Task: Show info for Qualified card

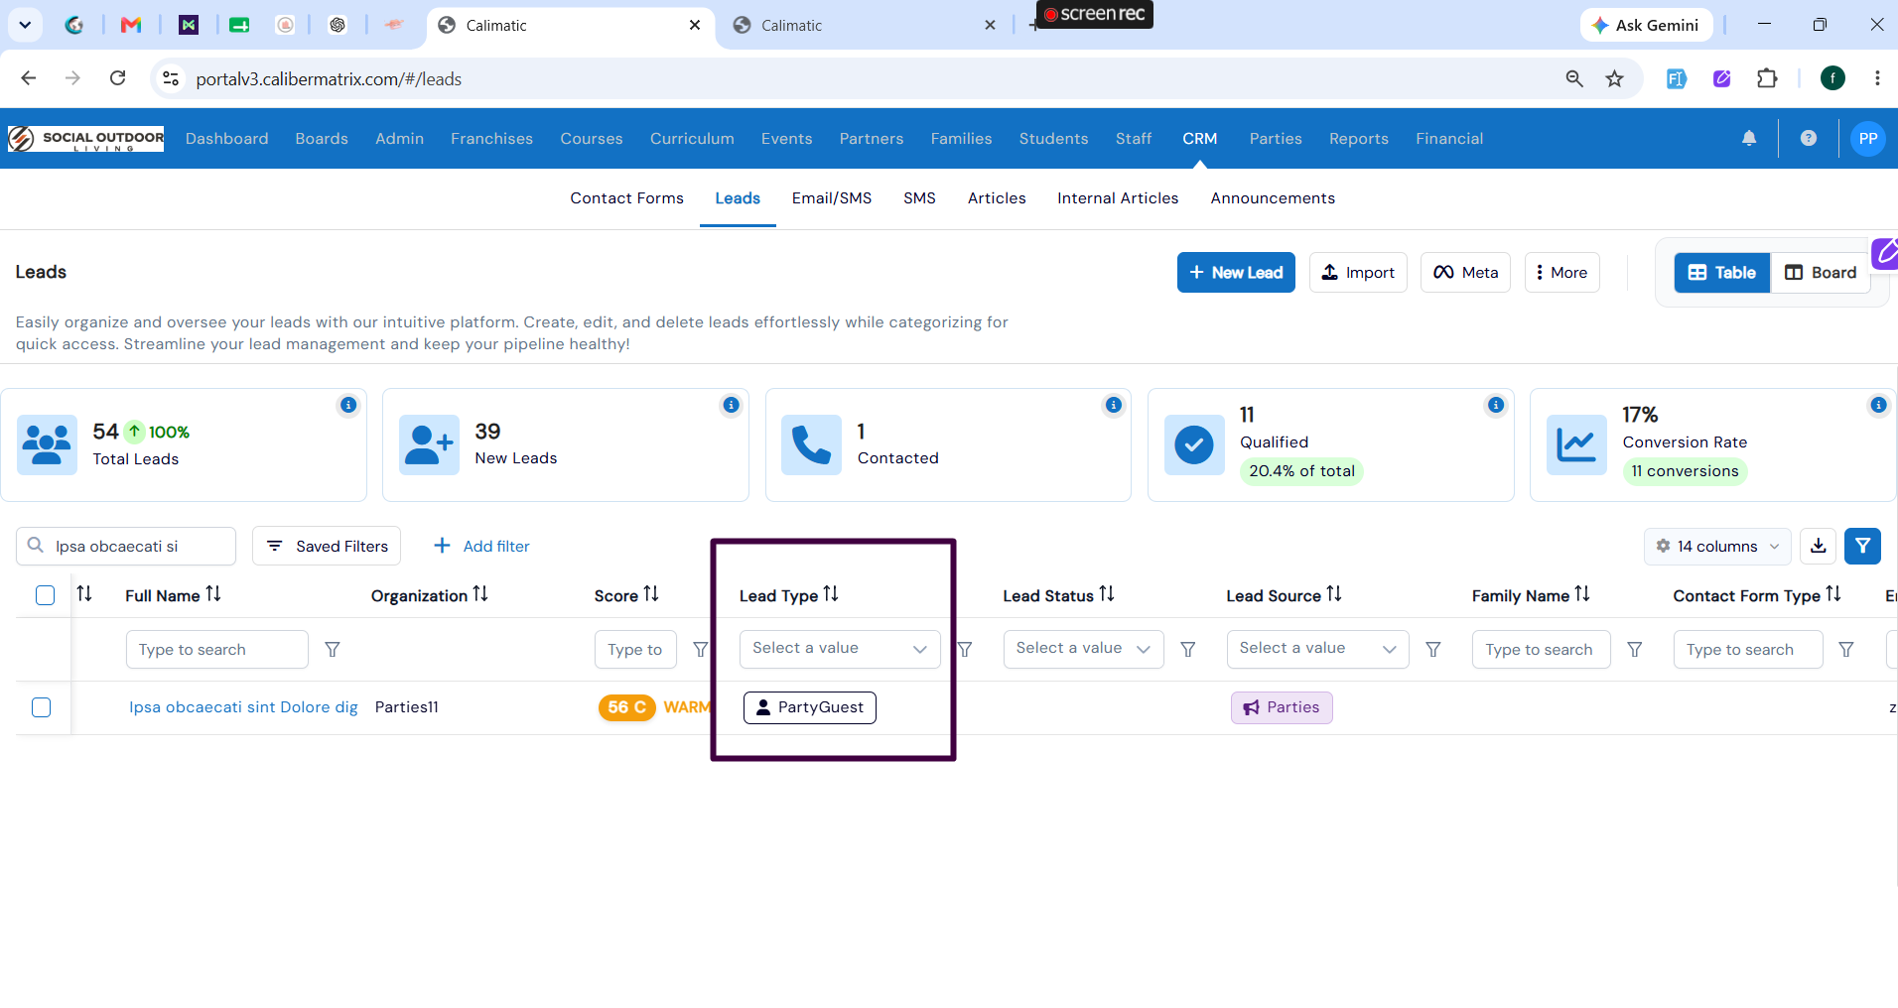Action: tap(1496, 405)
